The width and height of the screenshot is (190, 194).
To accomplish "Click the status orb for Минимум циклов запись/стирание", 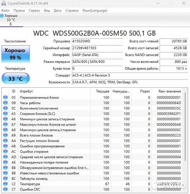I will click(5, 119).
